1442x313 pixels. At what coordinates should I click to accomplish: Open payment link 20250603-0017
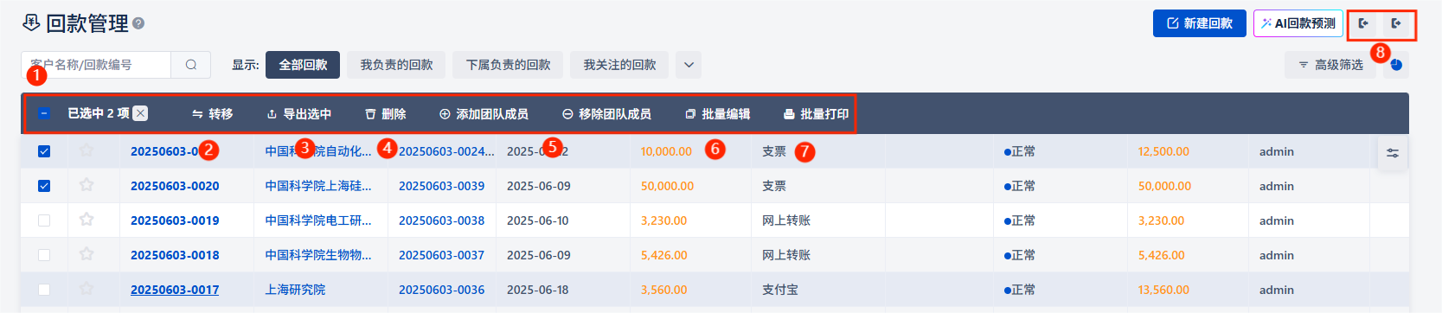175,290
